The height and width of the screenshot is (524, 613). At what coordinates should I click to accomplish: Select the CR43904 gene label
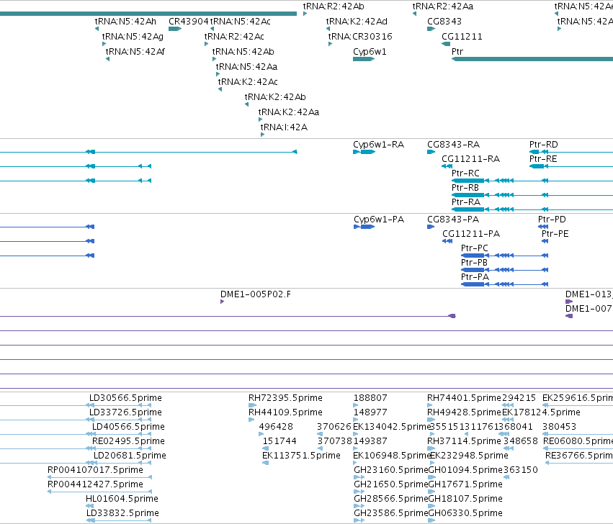[189, 22]
